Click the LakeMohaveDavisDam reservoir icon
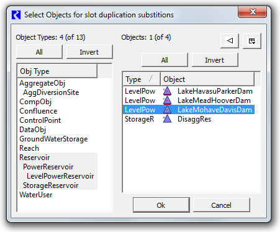Viewport: 280px width, 232px height. point(167,110)
